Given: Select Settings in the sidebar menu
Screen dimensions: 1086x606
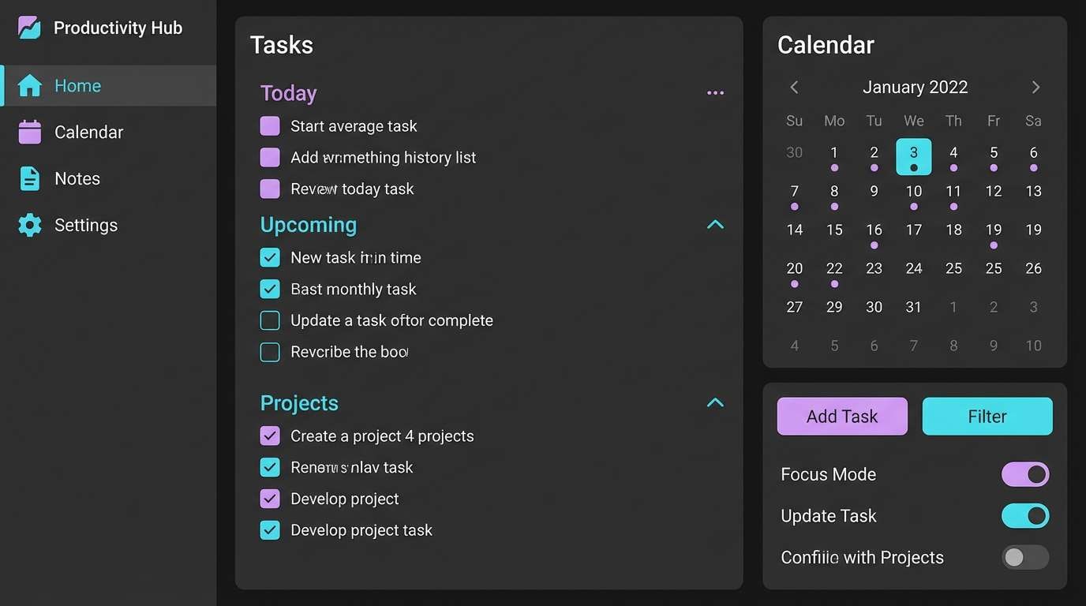Looking at the screenshot, I should 86,225.
